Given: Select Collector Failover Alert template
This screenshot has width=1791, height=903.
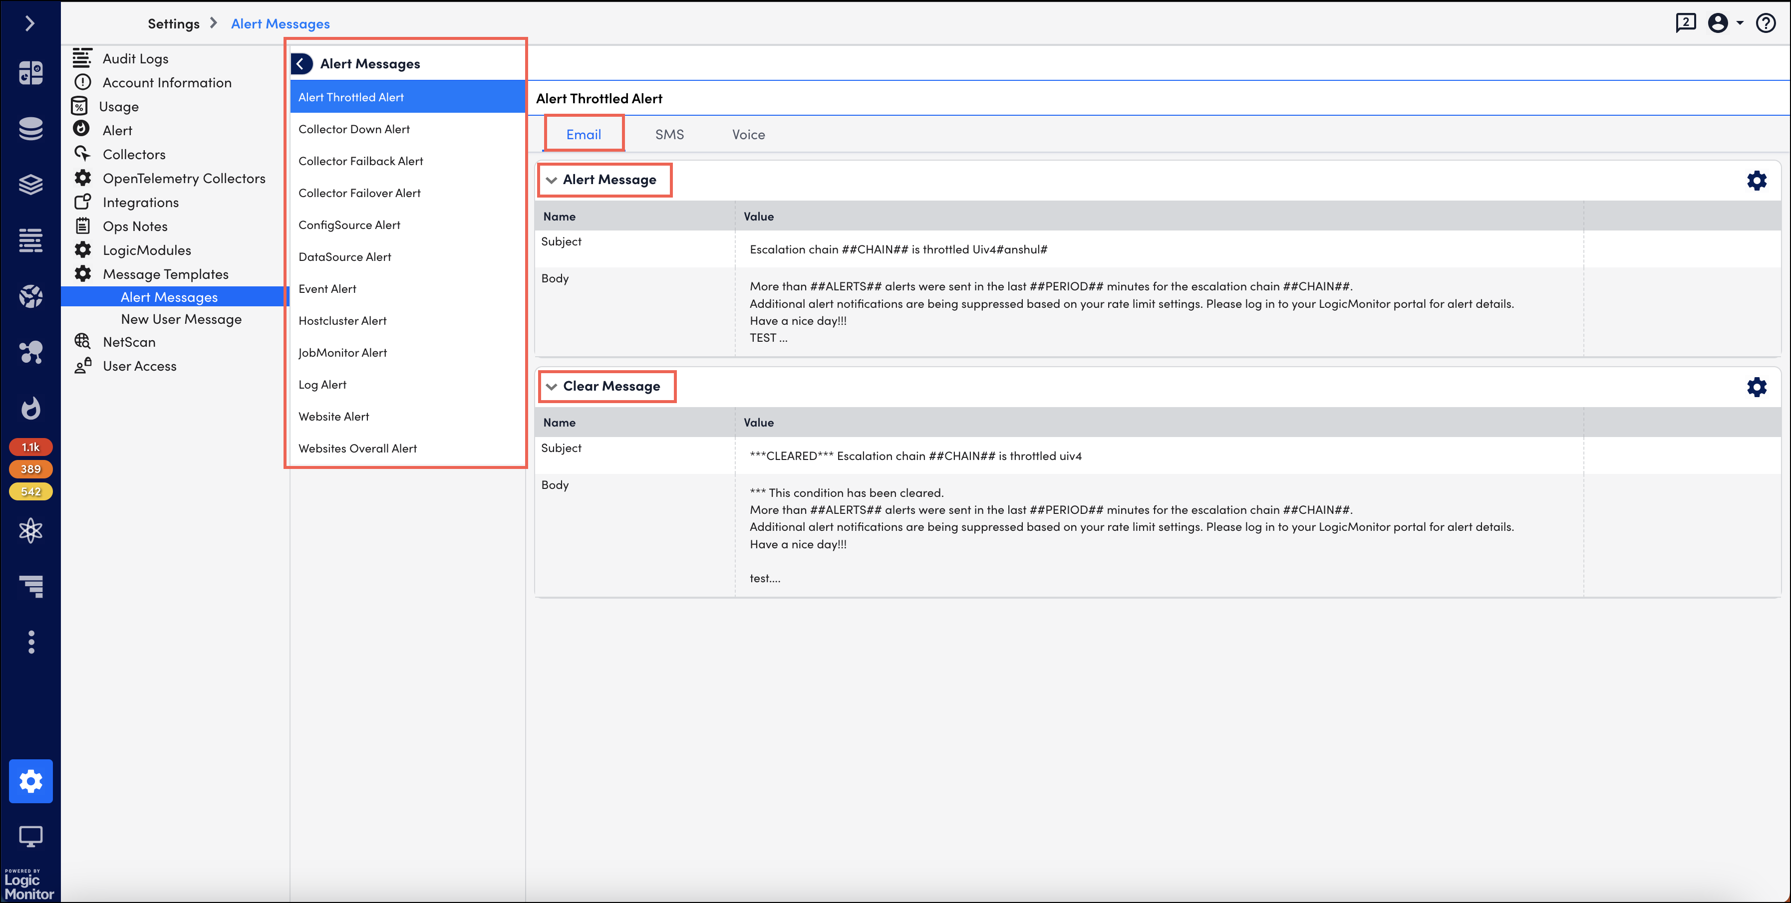Looking at the screenshot, I should (407, 193).
